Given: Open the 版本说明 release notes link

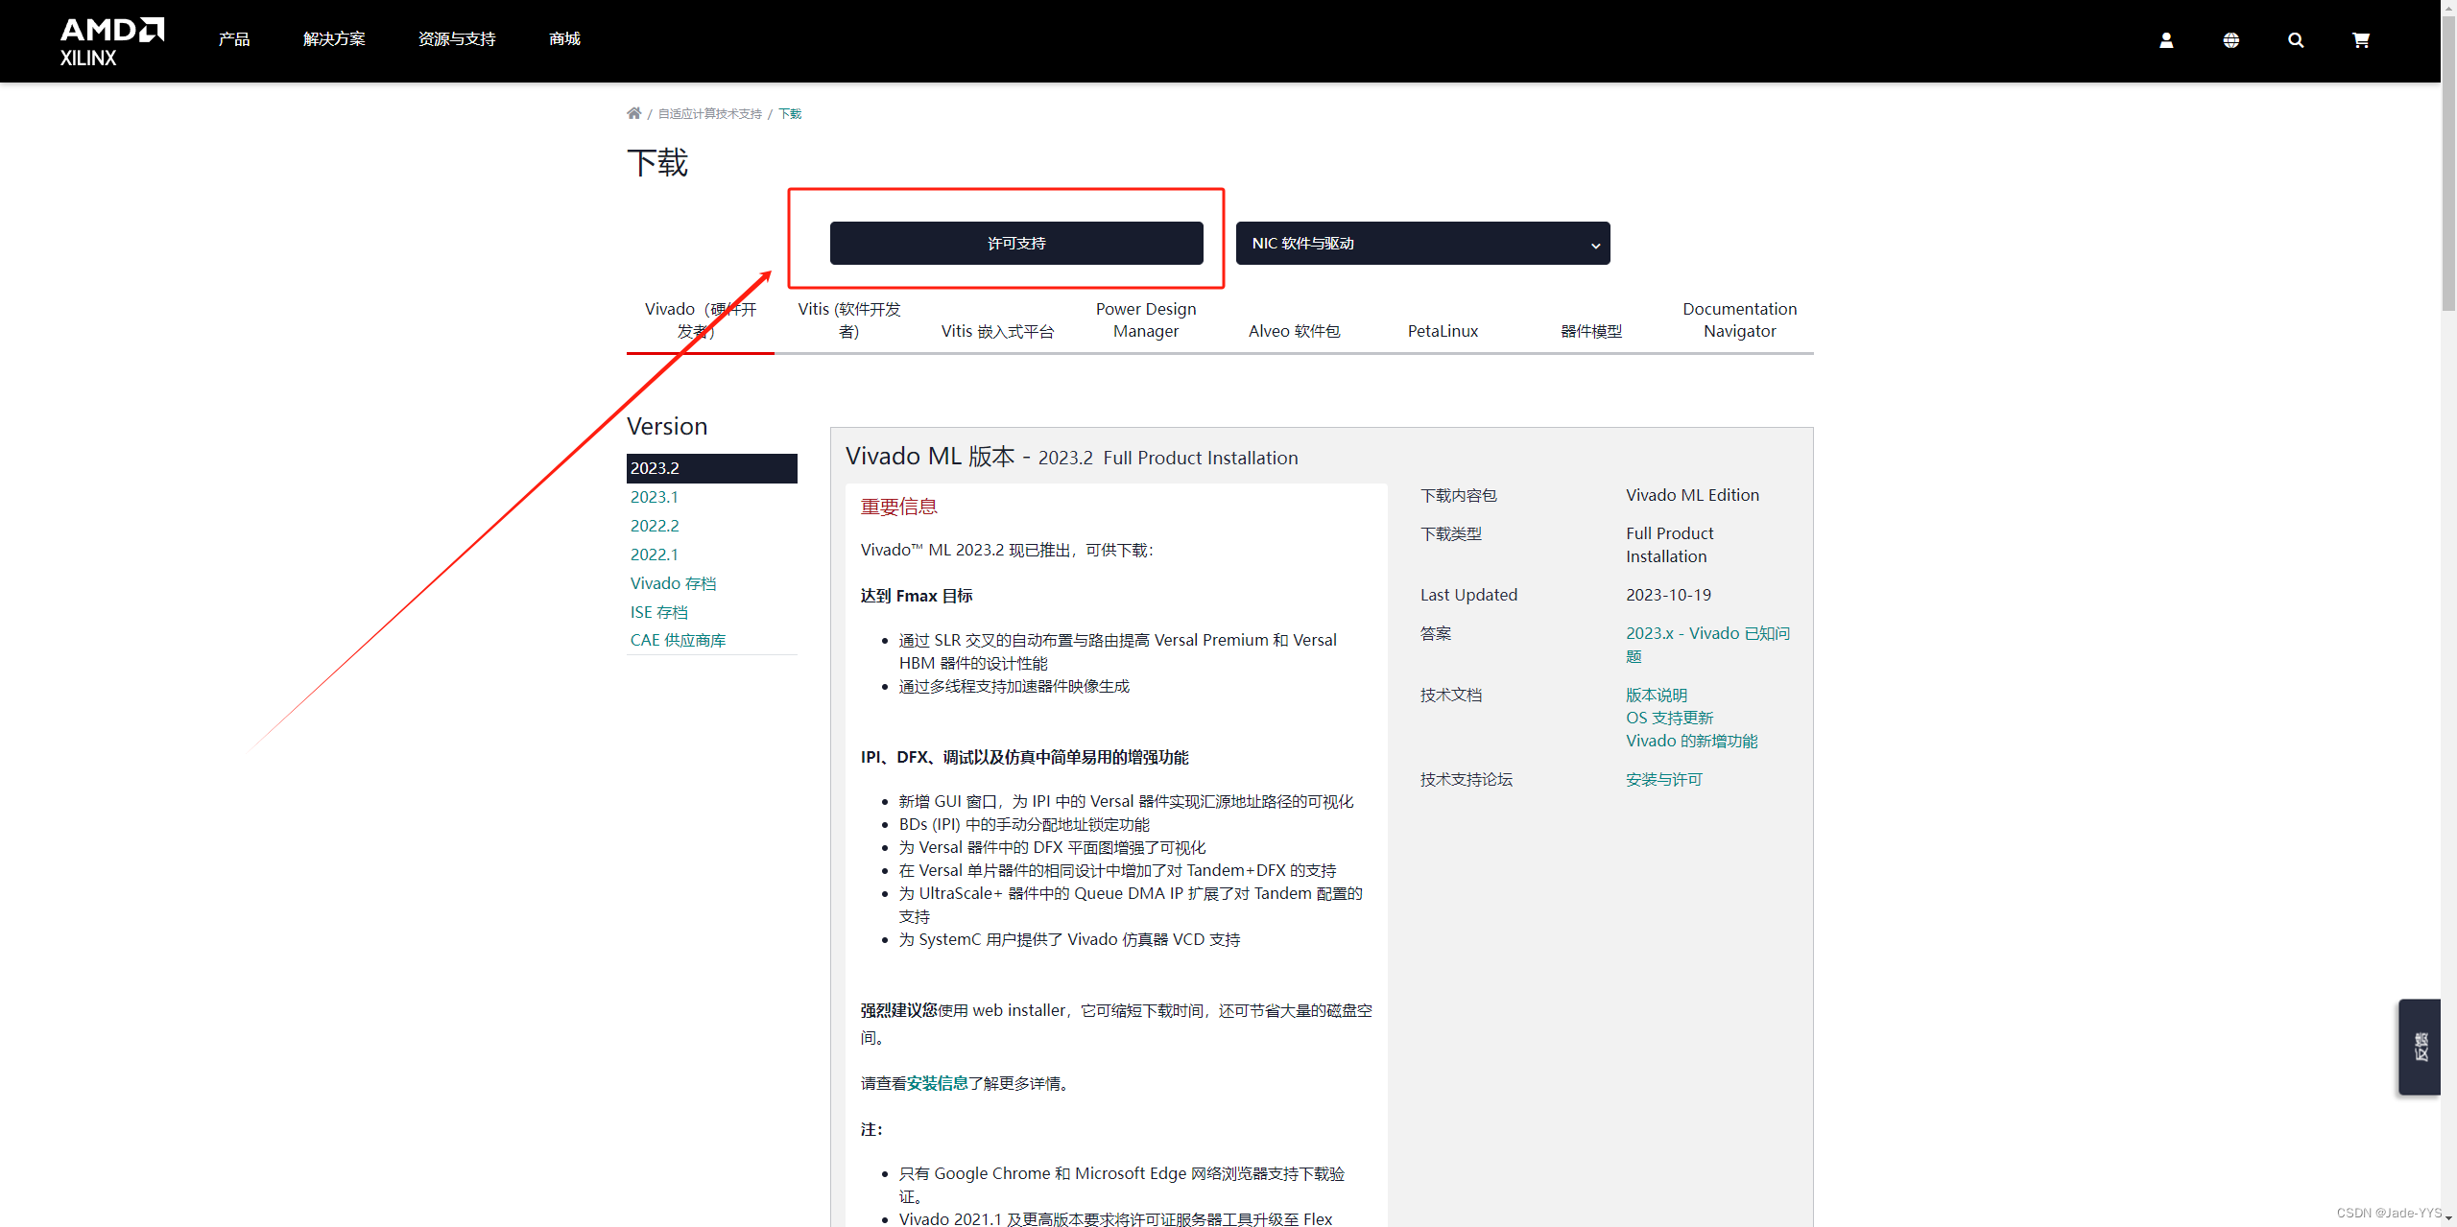Looking at the screenshot, I should click(1656, 695).
